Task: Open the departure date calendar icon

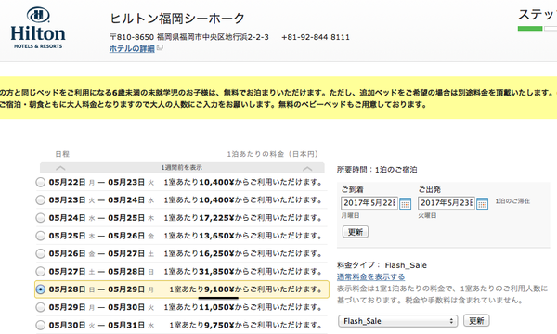Action: pyautogui.click(x=482, y=203)
